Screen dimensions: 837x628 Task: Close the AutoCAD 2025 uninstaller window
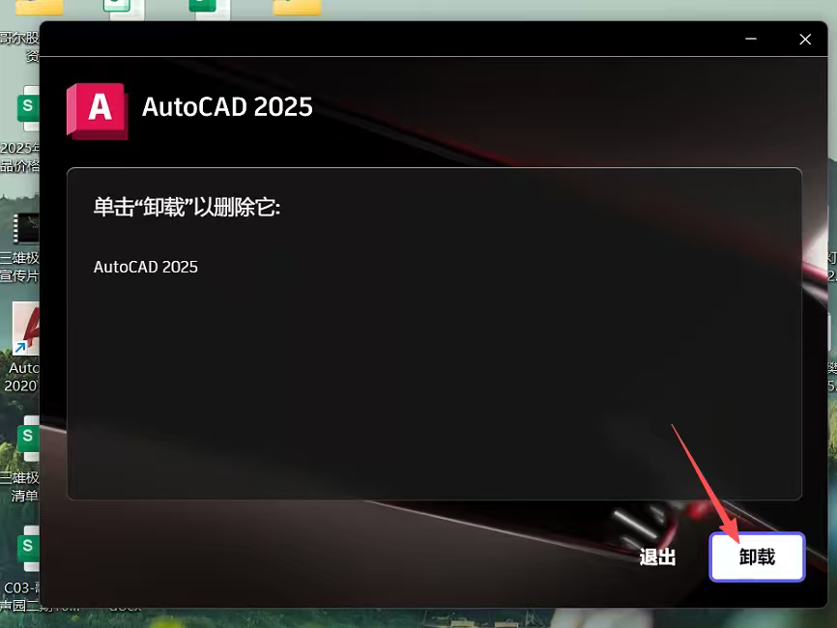click(804, 40)
